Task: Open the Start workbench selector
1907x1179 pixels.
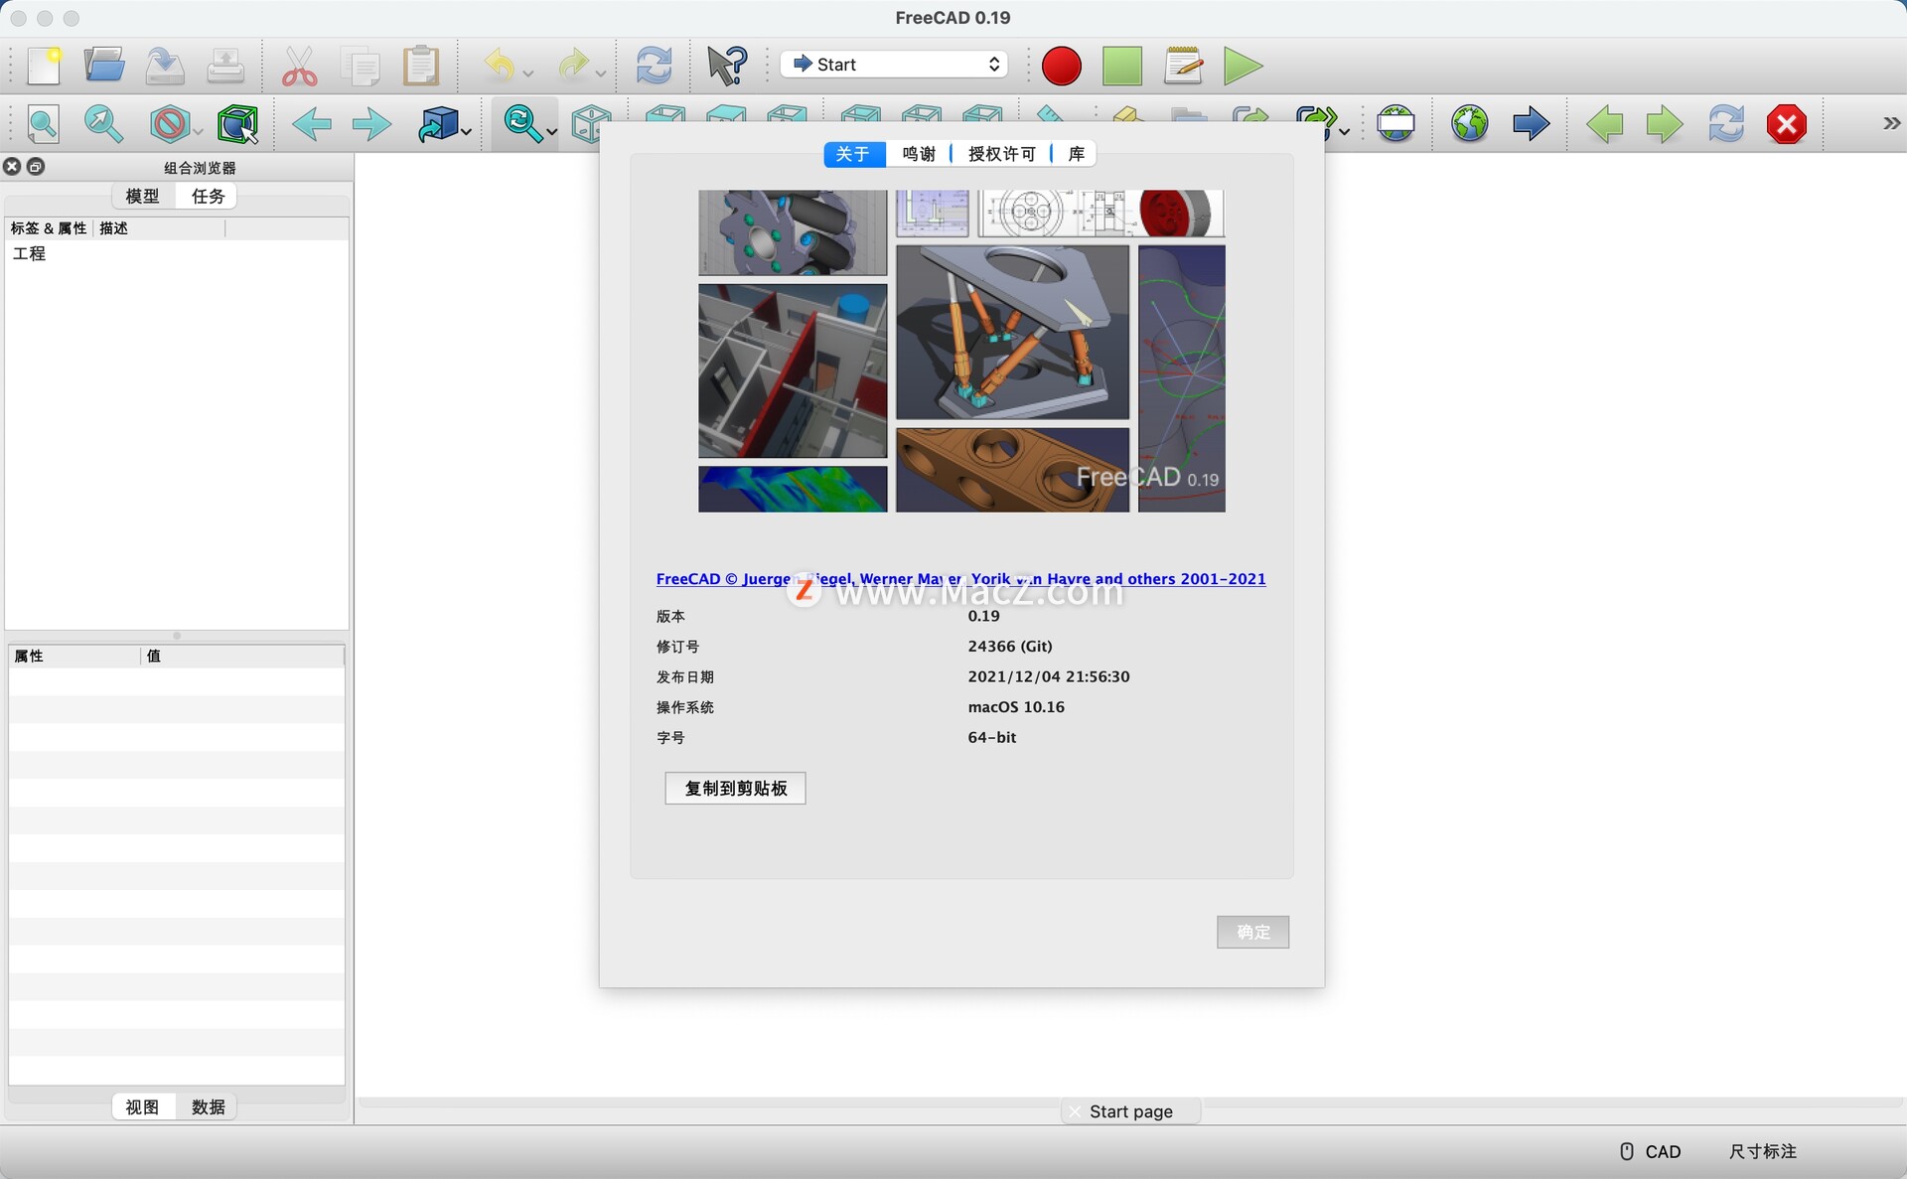Action: click(x=894, y=65)
